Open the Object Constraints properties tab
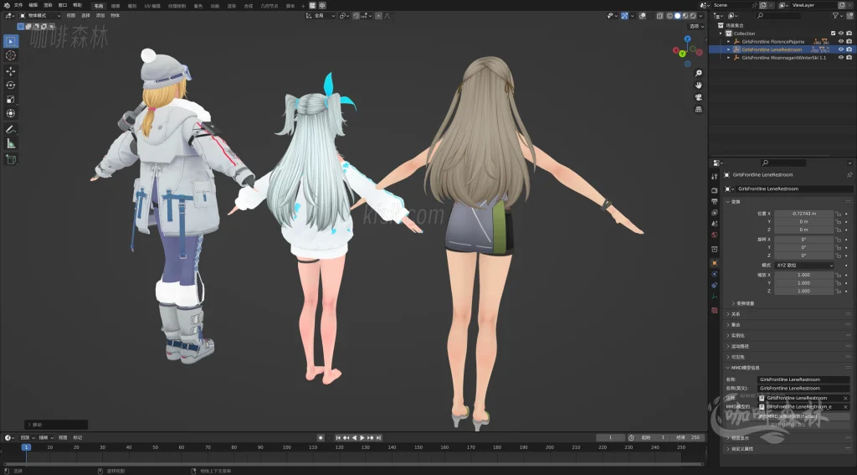The image size is (857, 475). pos(715,285)
